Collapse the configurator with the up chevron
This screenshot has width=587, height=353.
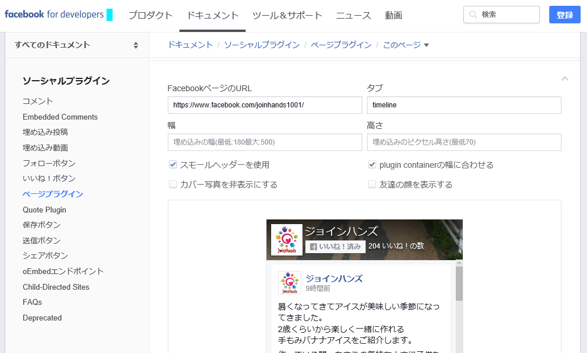pyautogui.click(x=565, y=78)
